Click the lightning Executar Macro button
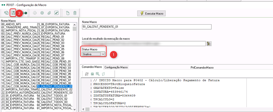The image size is (273, 112). (152, 14)
